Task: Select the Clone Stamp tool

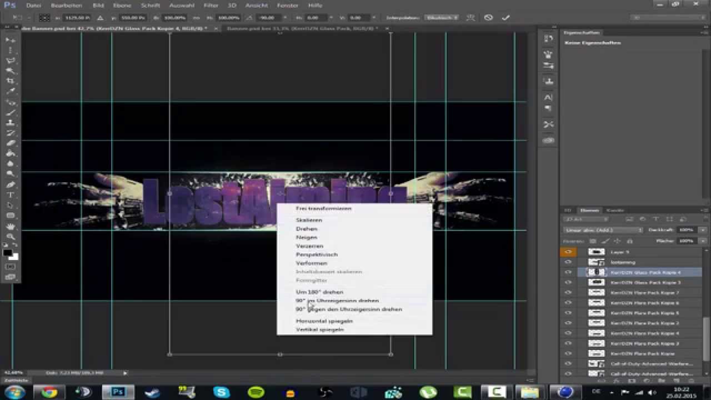Action: [x=11, y=123]
